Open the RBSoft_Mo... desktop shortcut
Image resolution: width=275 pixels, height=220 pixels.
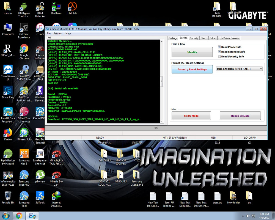click(8, 51)
